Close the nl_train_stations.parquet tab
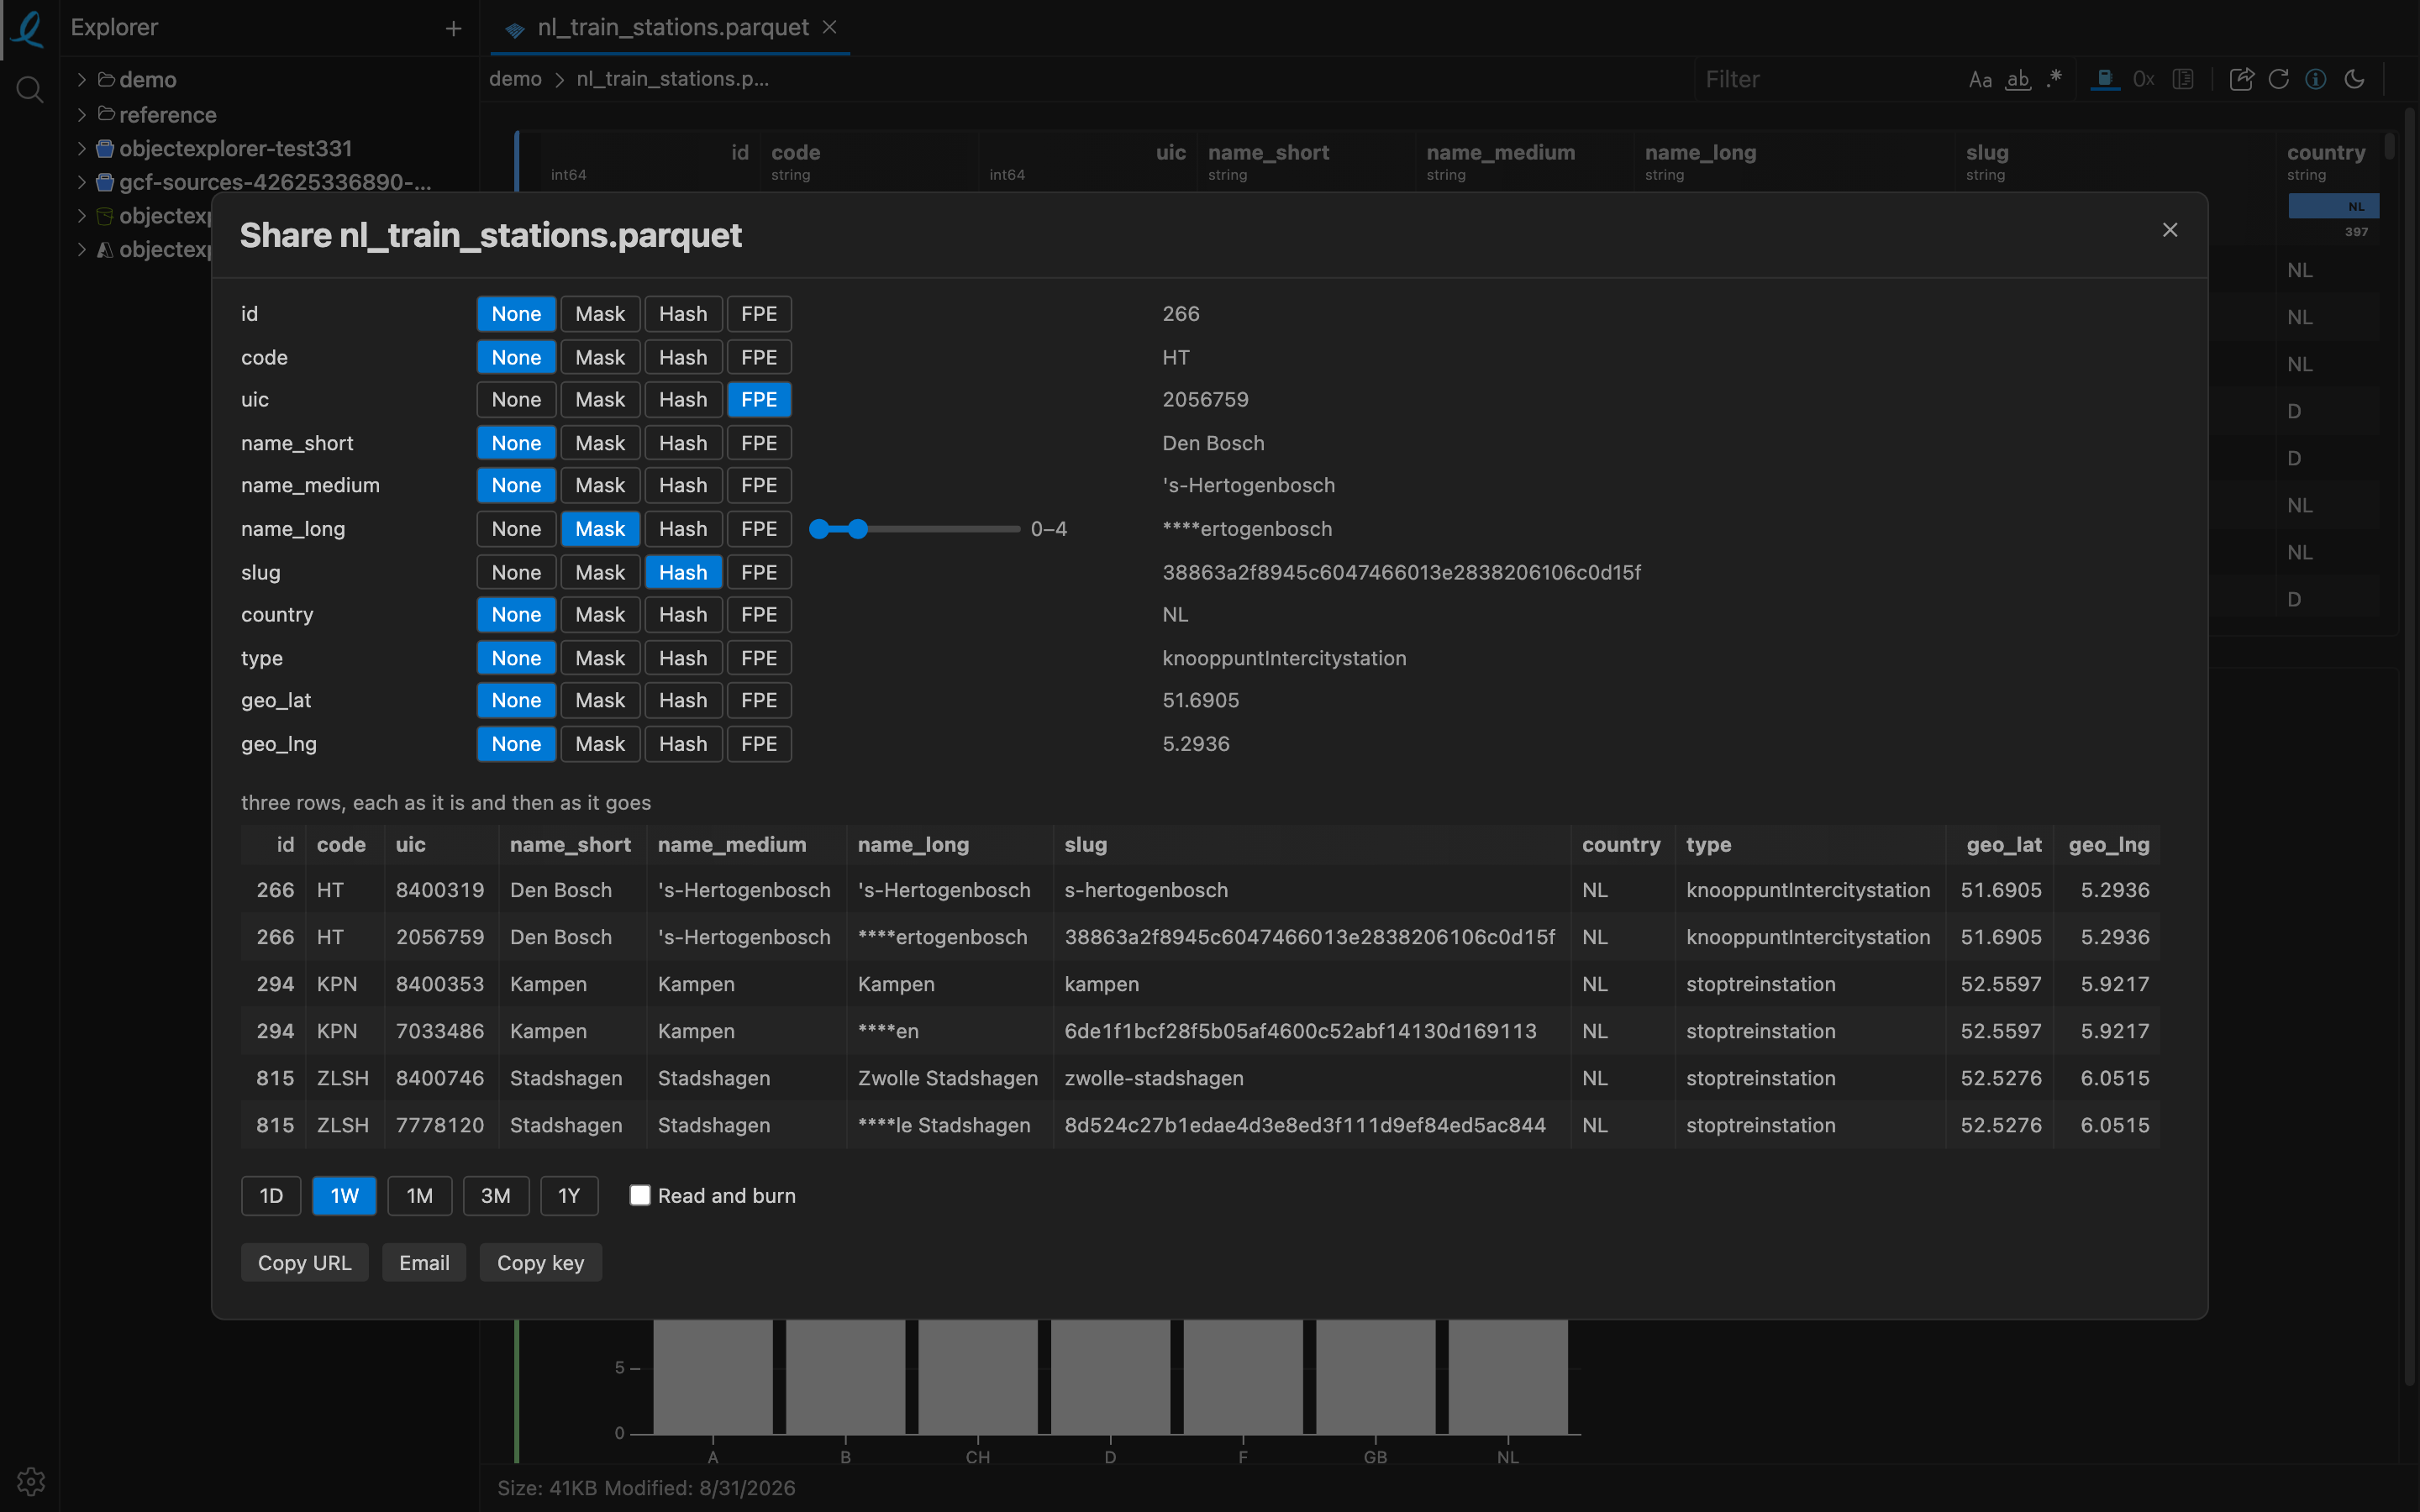2420x1512 pixels. (x=829, y=27)
